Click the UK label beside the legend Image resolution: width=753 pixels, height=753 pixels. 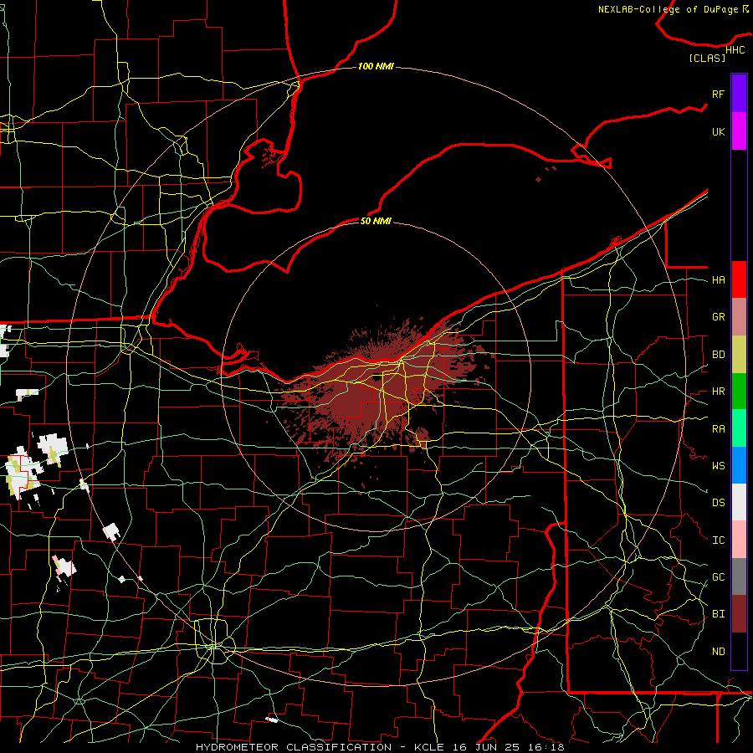pyautogui.click(x=718, y=131)
